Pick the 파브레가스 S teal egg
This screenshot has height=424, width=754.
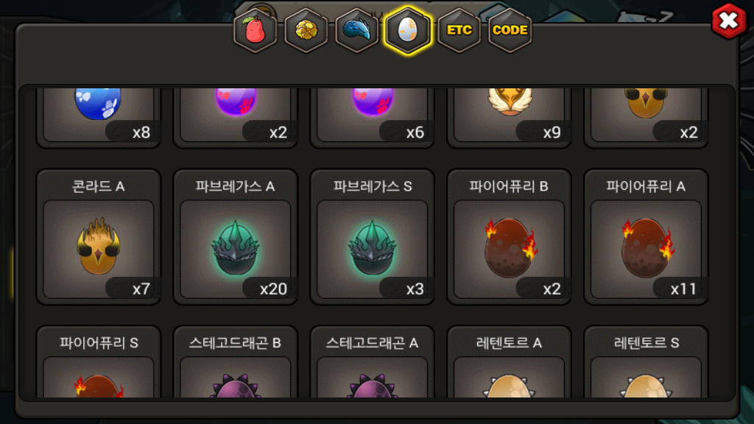tap(372, 237)
